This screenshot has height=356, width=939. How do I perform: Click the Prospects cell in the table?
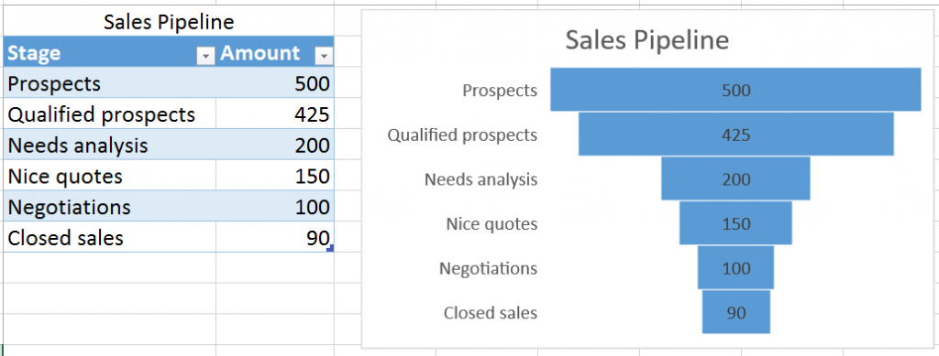110,83
